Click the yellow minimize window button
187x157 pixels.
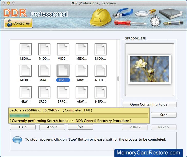click(8, 3)
